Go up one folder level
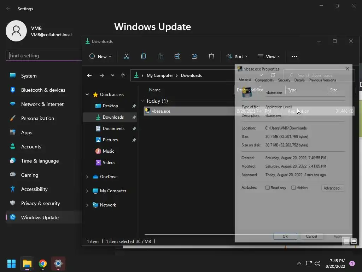362x272 pixels. 123,75
